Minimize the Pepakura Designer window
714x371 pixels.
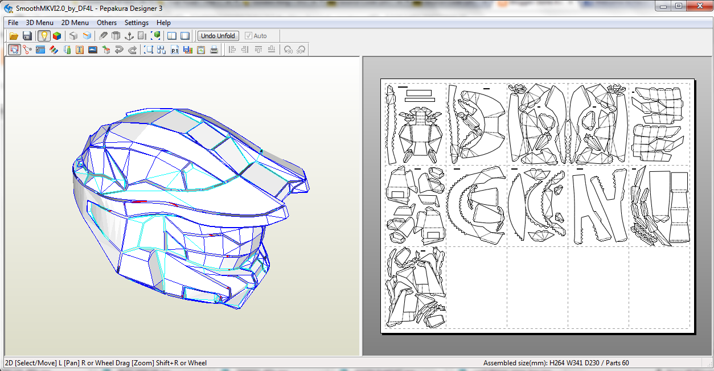(x=663, y=6)
